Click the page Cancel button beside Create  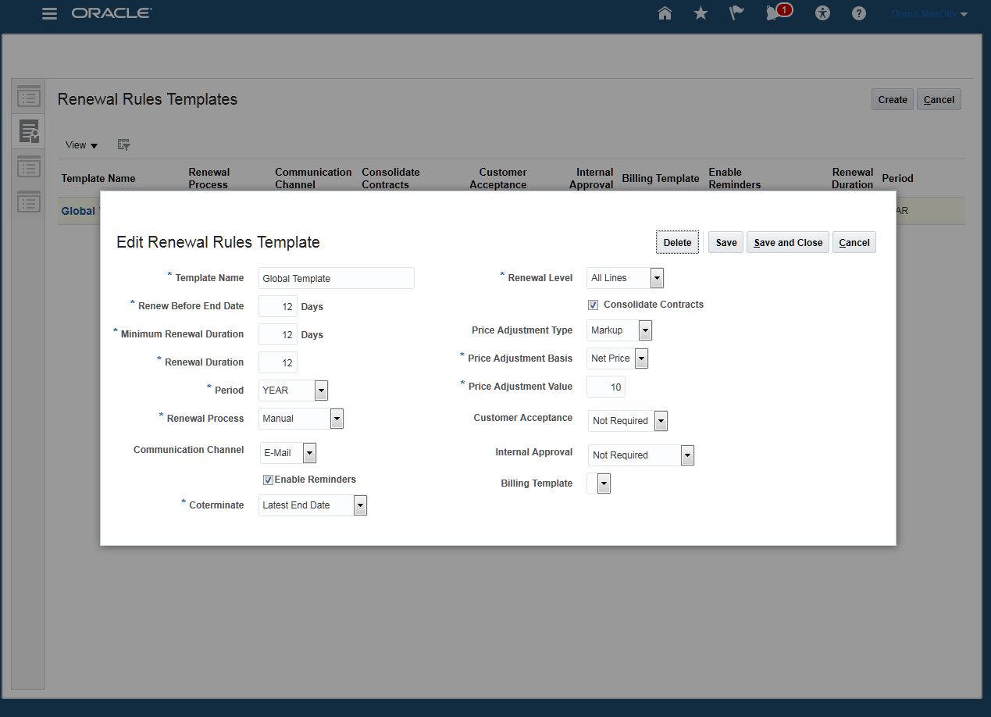[x=939, y=99]
